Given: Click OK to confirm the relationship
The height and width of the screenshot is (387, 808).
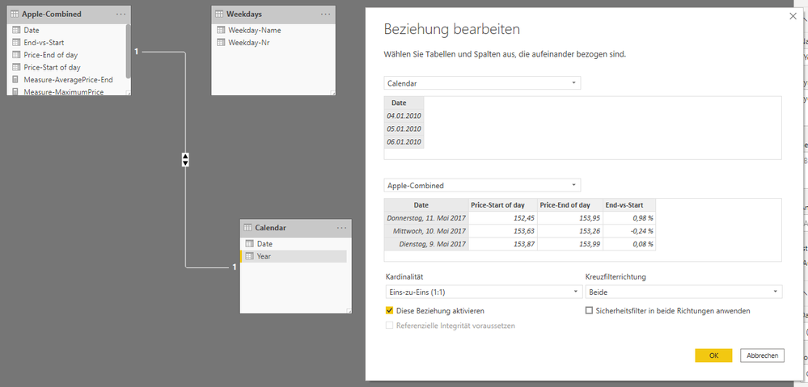Looking at the screenshot, I should (x=713, y=355).
